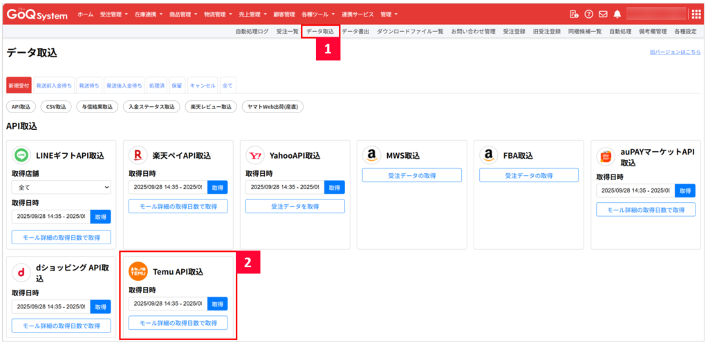Click the 楽天ペイ 取得日時 date field
Screen dimensions: 708x345
click(167, 187)
